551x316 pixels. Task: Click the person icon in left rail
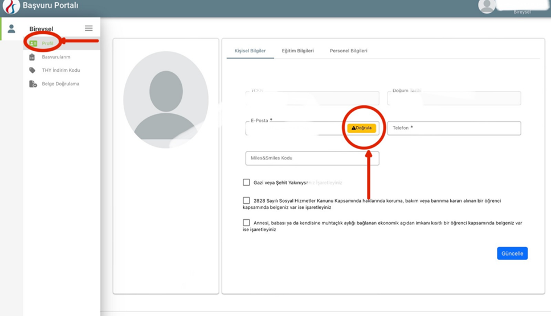coord(11,29)
